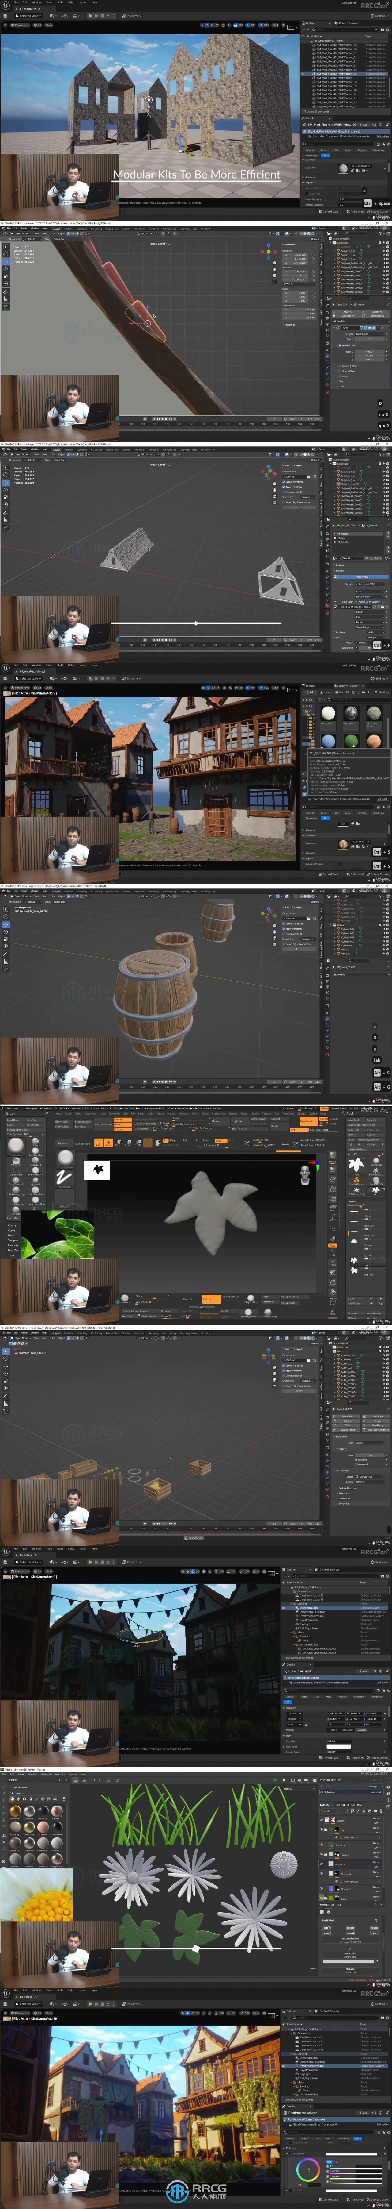Open Platforms dropdown in Unreal stone-wall window
The height and width of the screenshot is (2209, 392).
(x=132, y=15)
